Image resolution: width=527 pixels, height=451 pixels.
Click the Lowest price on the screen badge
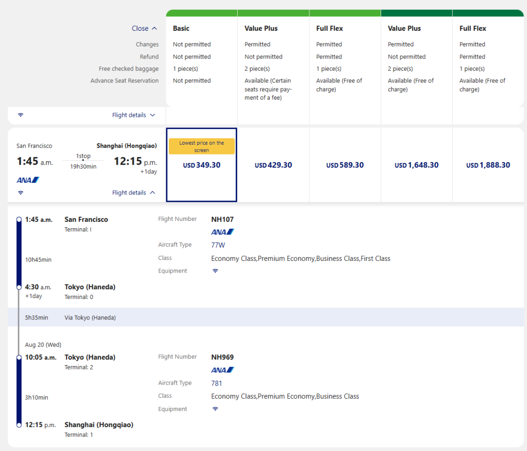coord(202,147)
